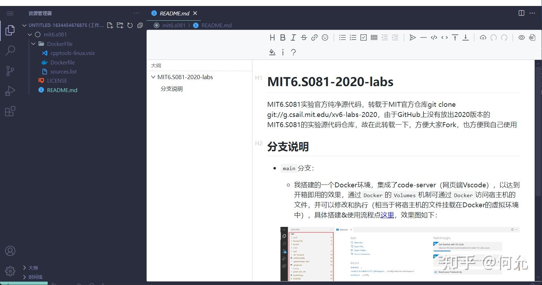
Task: Open the Run and Debug panel
Action: tap(10, 90)
